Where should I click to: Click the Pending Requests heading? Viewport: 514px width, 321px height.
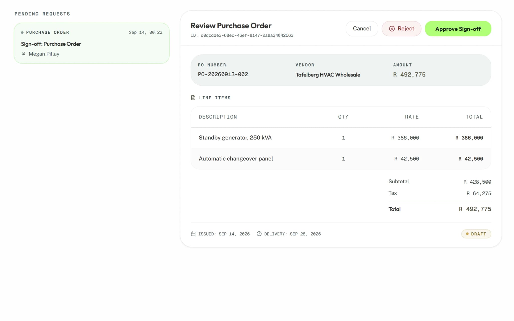coord(42,14)
